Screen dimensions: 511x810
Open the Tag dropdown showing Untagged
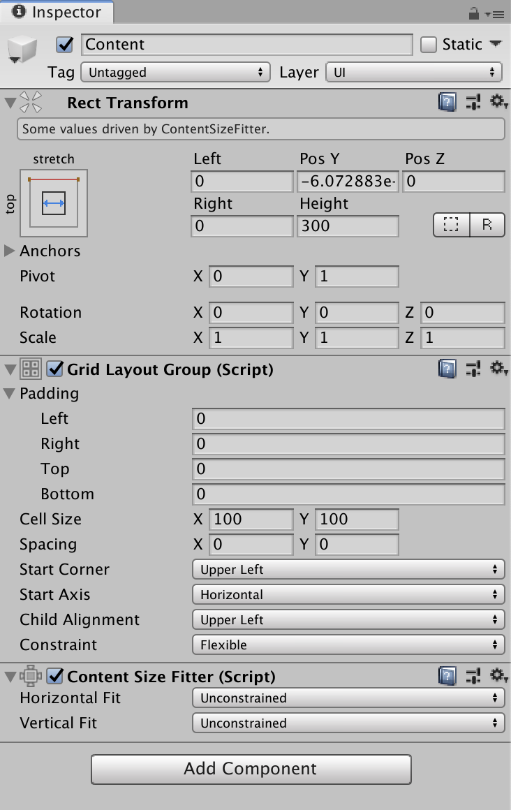[x=175, y=72]
